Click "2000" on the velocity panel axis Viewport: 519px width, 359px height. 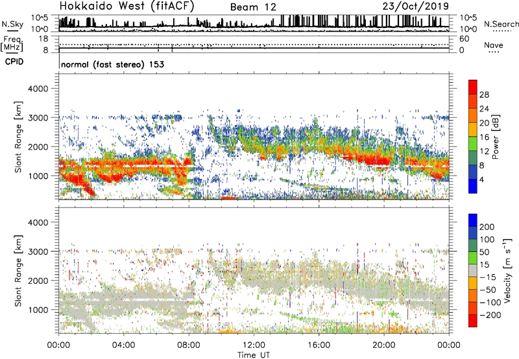tap(38, 281)
